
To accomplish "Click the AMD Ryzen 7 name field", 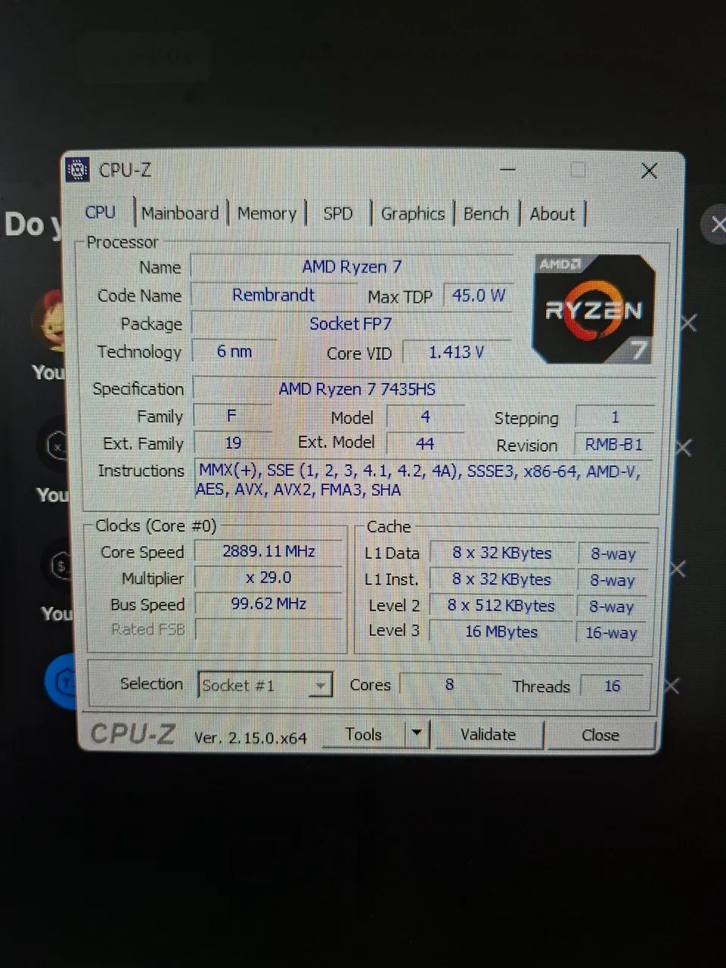I will click(352, 267).
